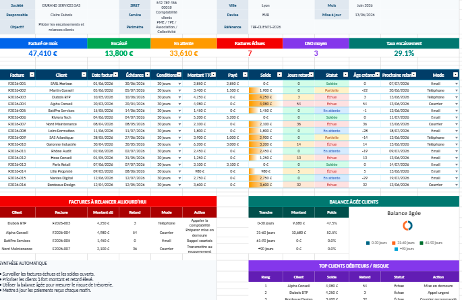Open Conditions dropdown arrow for Riviera Tech row
This screenshot has height=300, width=462.
coord(179,117)
